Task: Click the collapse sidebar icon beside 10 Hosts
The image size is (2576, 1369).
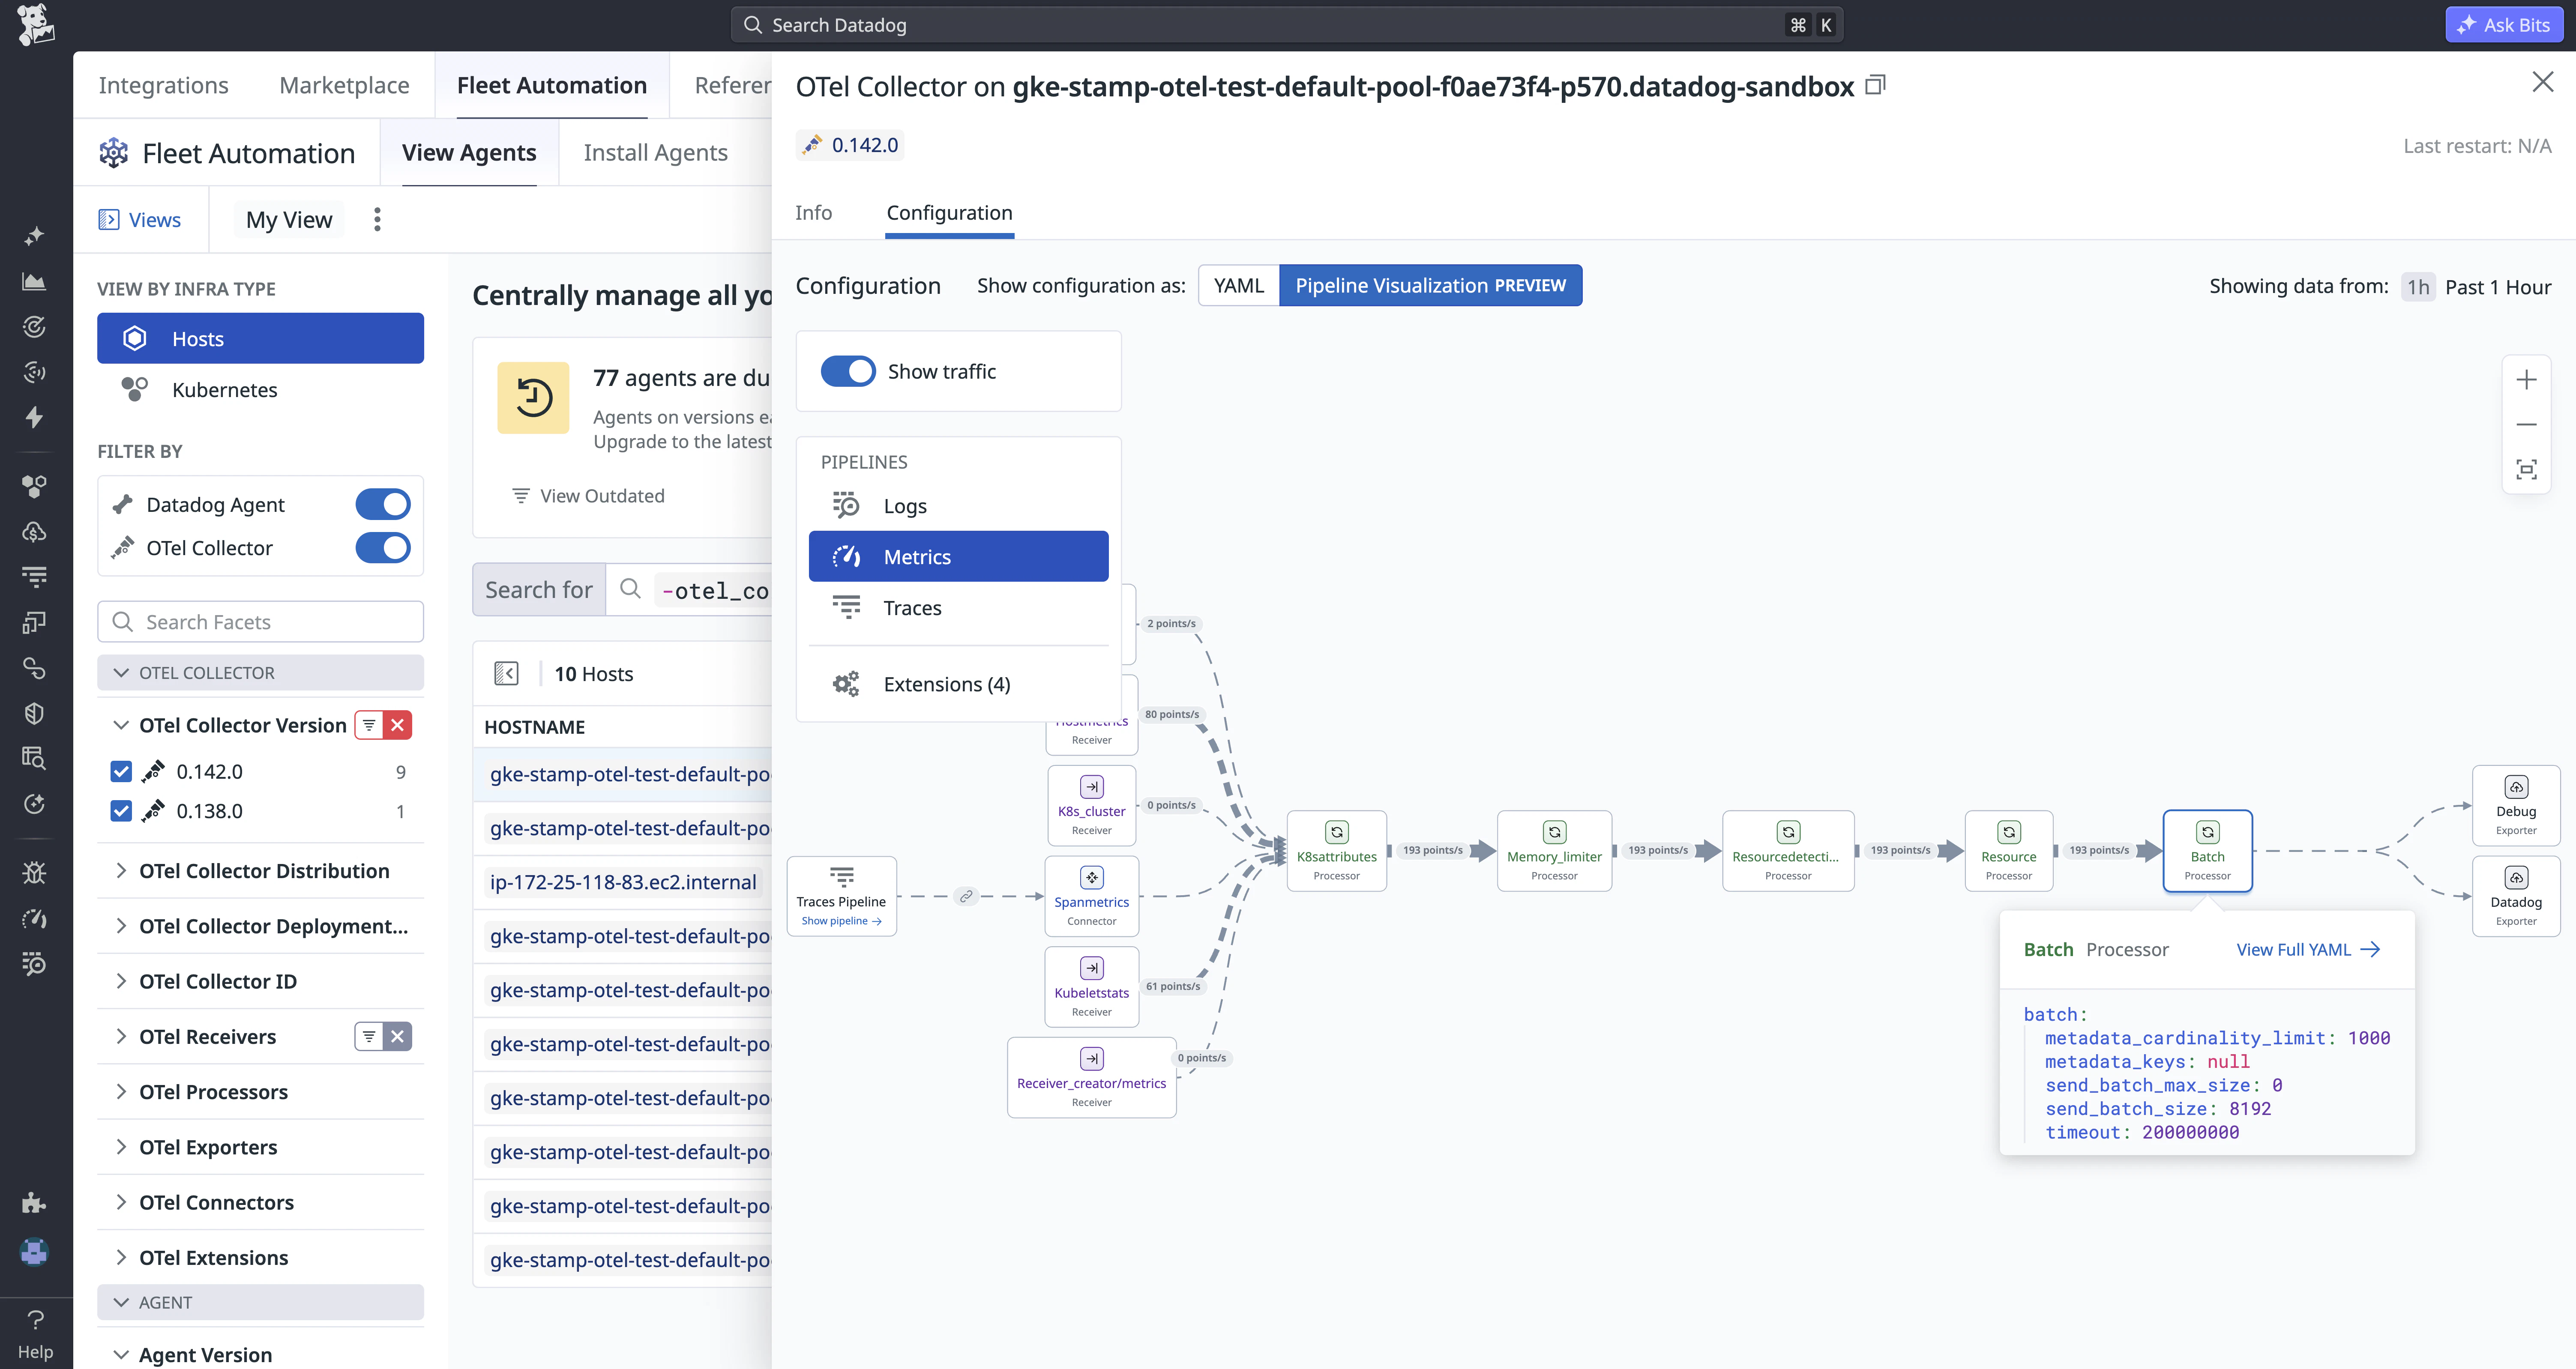Action: (506, 674)
